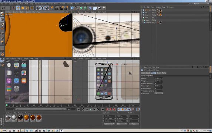Screen dimensions: 212x133
Task: Switch the coordinate system icon
Action: tap(51, 8)
